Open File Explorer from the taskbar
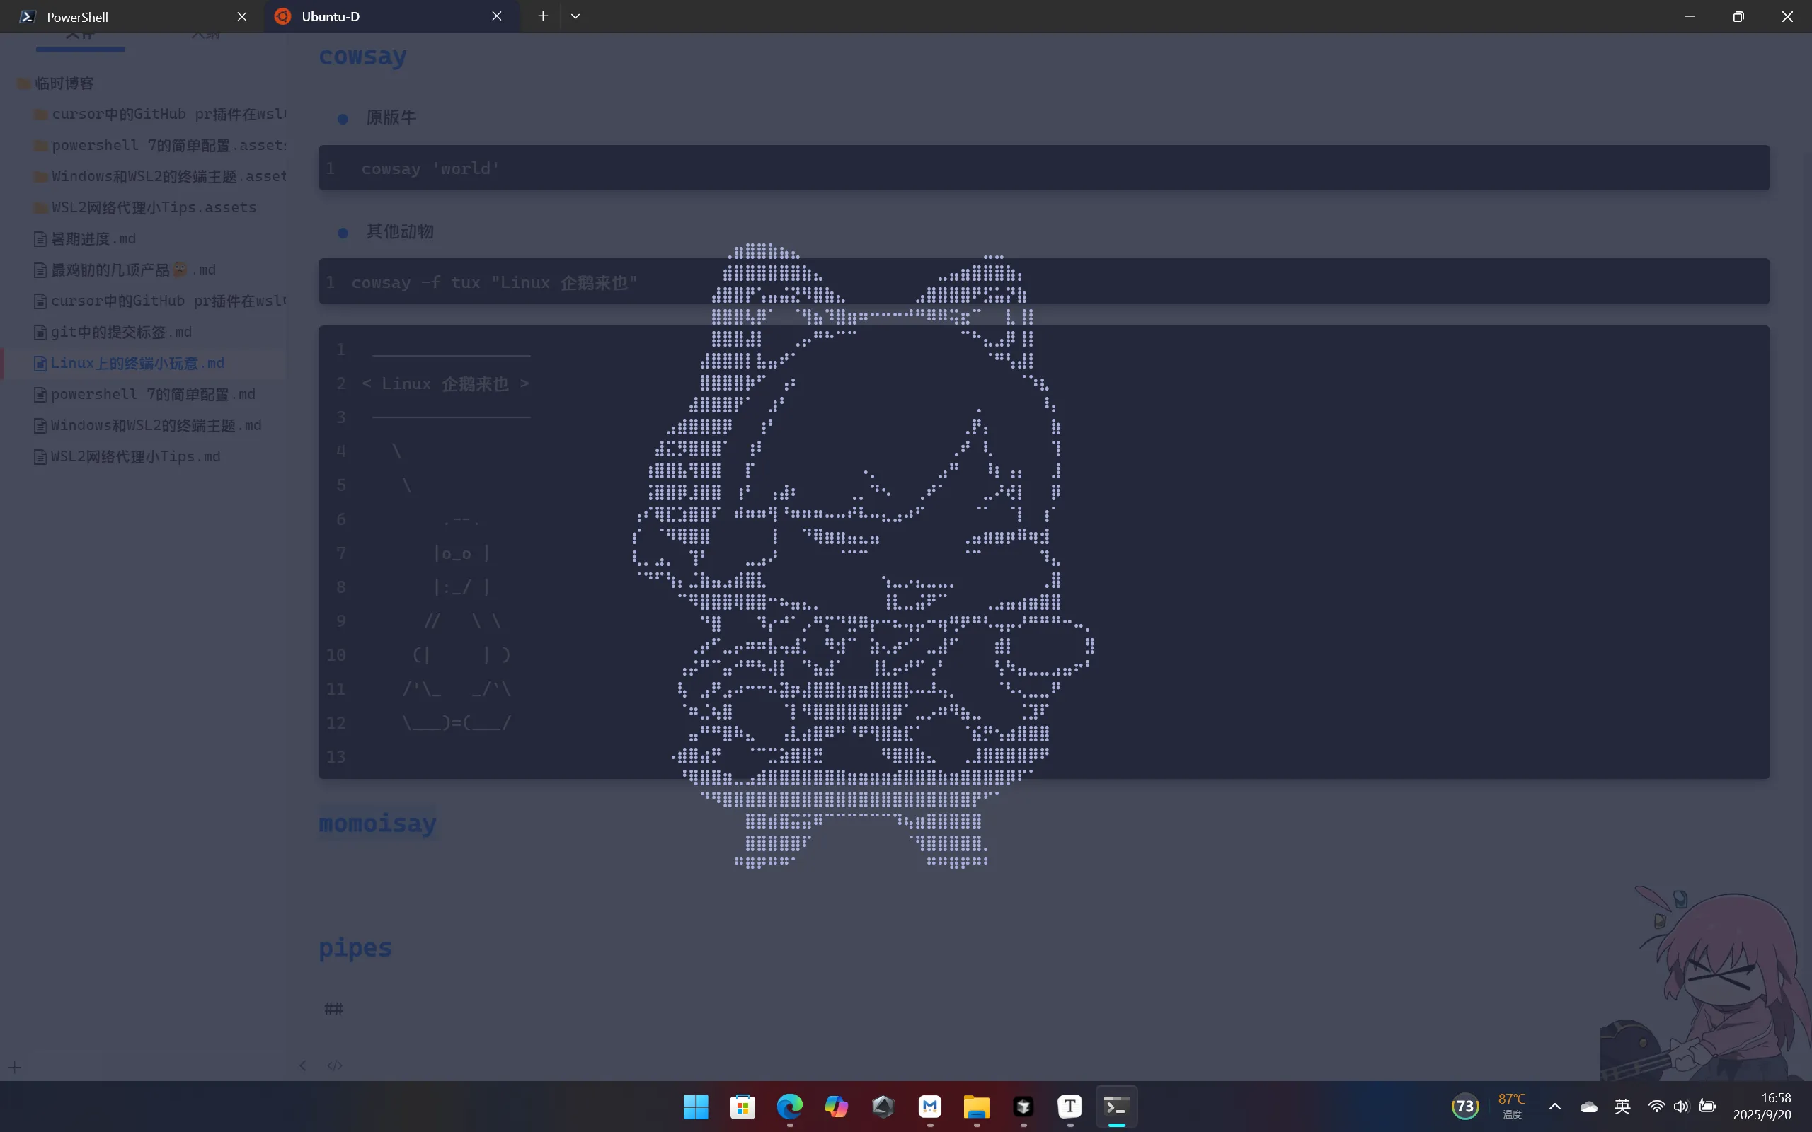The width and height of the screenshot is (1812, 1132). 976,1107
